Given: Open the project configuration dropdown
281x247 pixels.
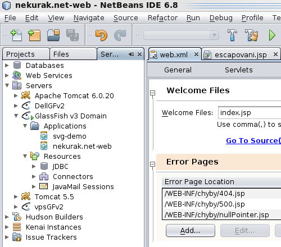Looking at the screenshot, I should 181,35.
